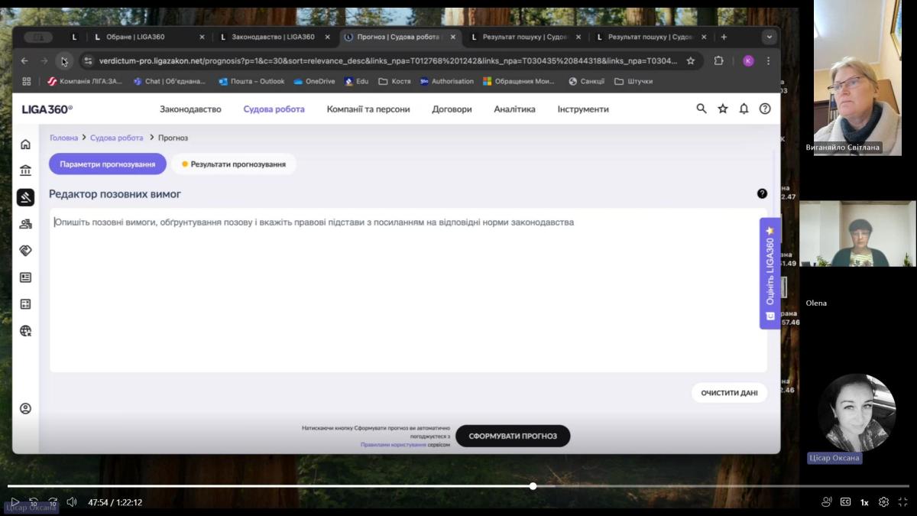This screenshot has width=917, height=516.
Task: Open the Chrome three-dot menu
Action: pos(769,61)
